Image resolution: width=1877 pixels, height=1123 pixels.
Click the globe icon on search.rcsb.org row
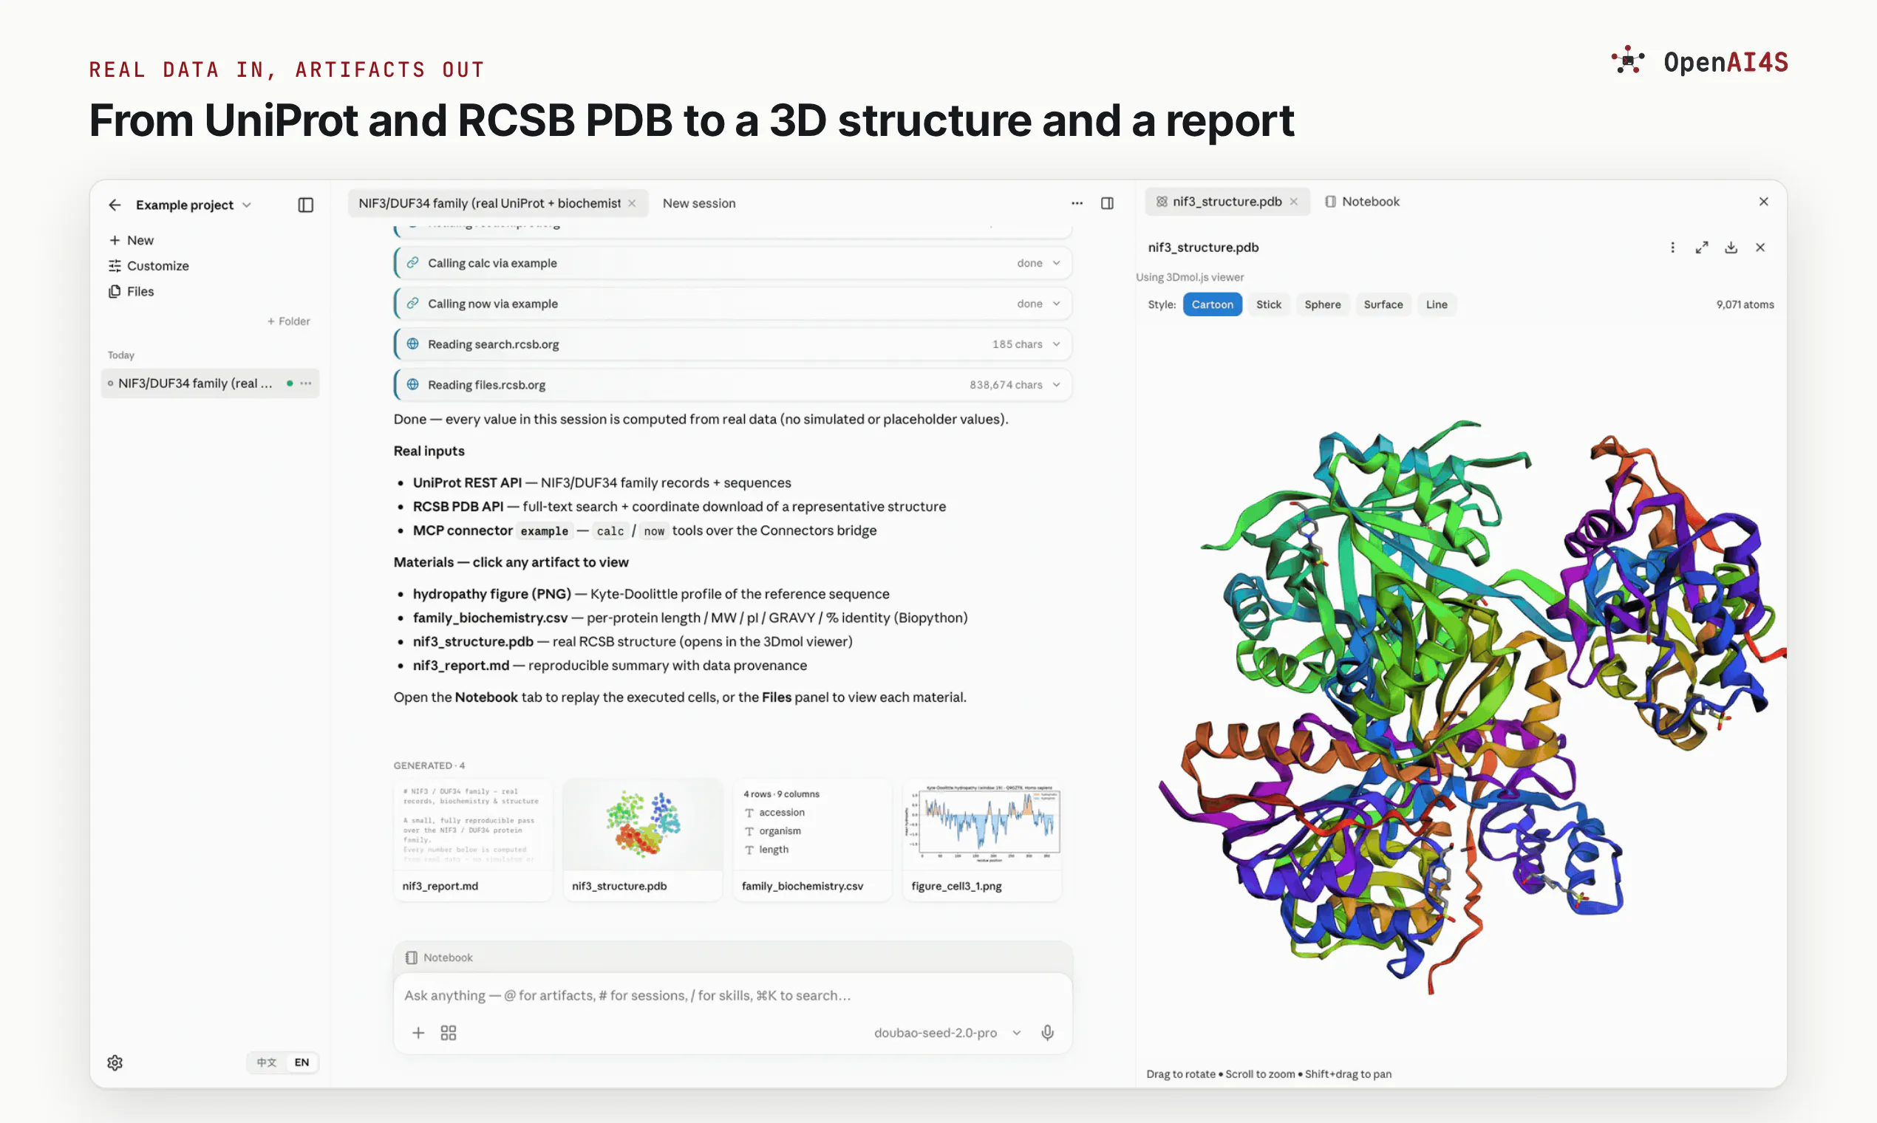point(412,344)
